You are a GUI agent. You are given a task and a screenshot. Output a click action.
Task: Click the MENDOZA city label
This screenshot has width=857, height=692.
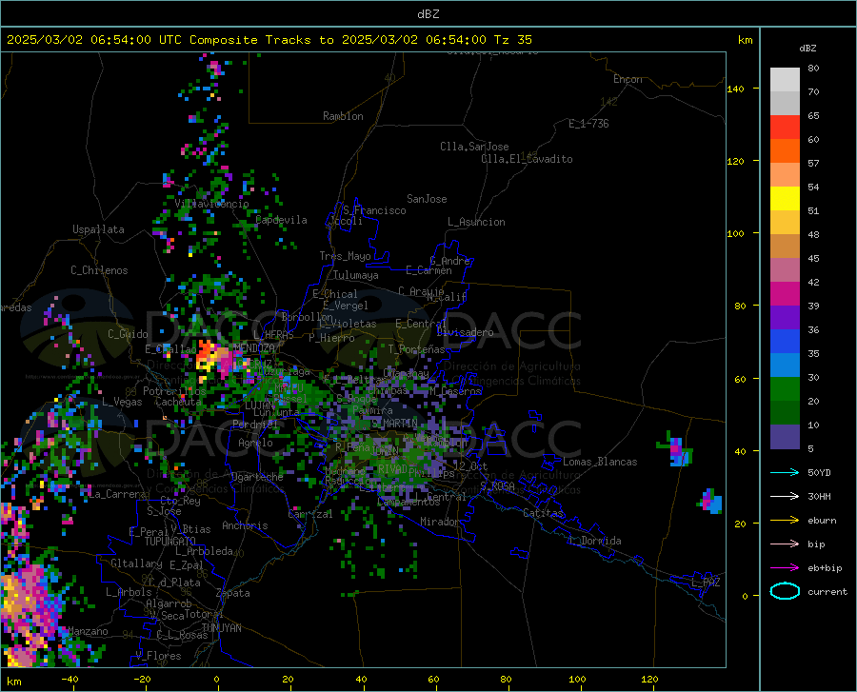click(254, 348)
